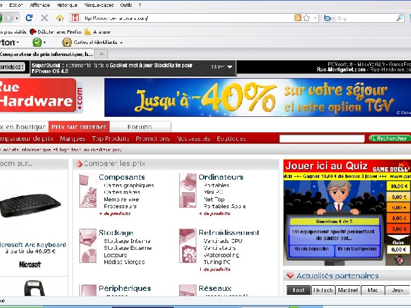Open the history dropdown next to forward button
Screen dimensions: 411x308
(17, 18)
